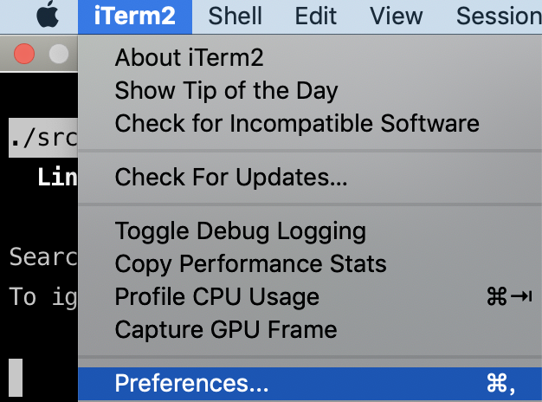Image resolution: width=542 pixels, height=402 pixels.
Task: Open Preferences… menu entry
Action: click(x=310, y=383)
